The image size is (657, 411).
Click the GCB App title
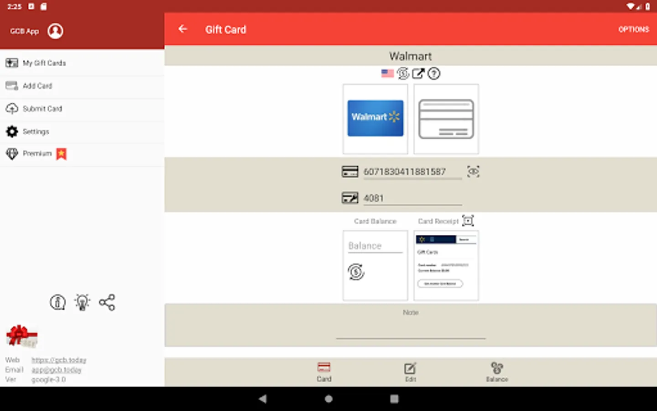click(x=25, y=31)
